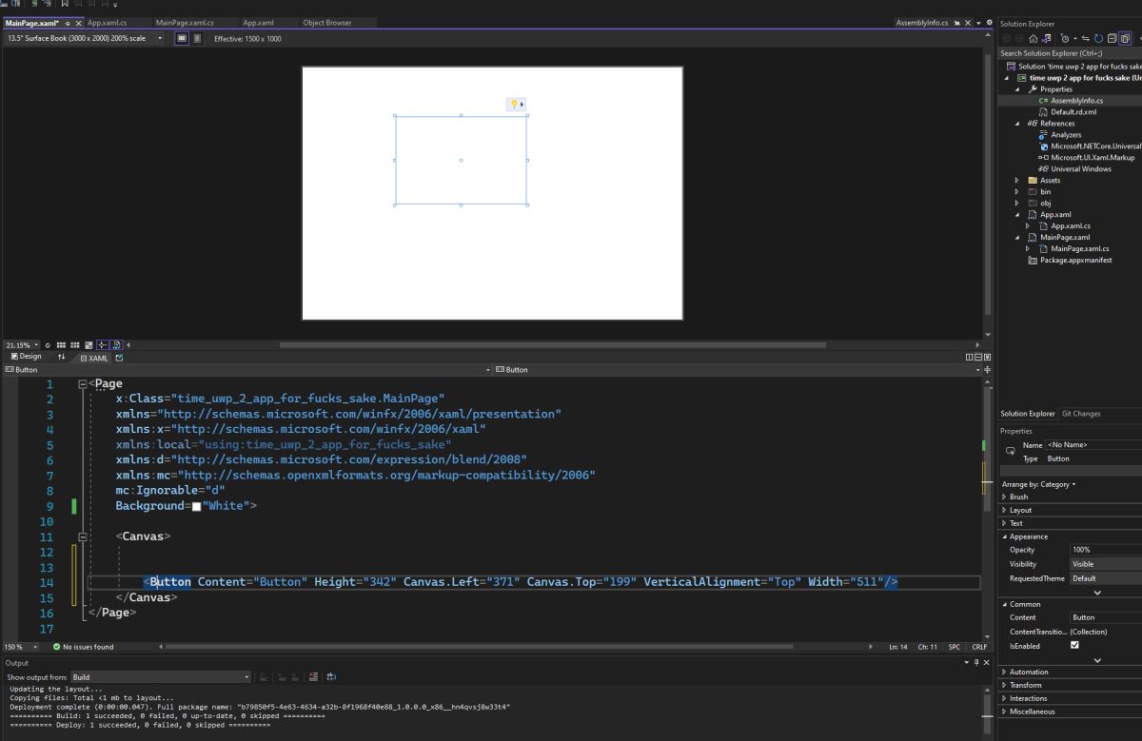Click pop out XAML icon
This screenshot has width=1142, height=741.
click(x=119, y=357)
